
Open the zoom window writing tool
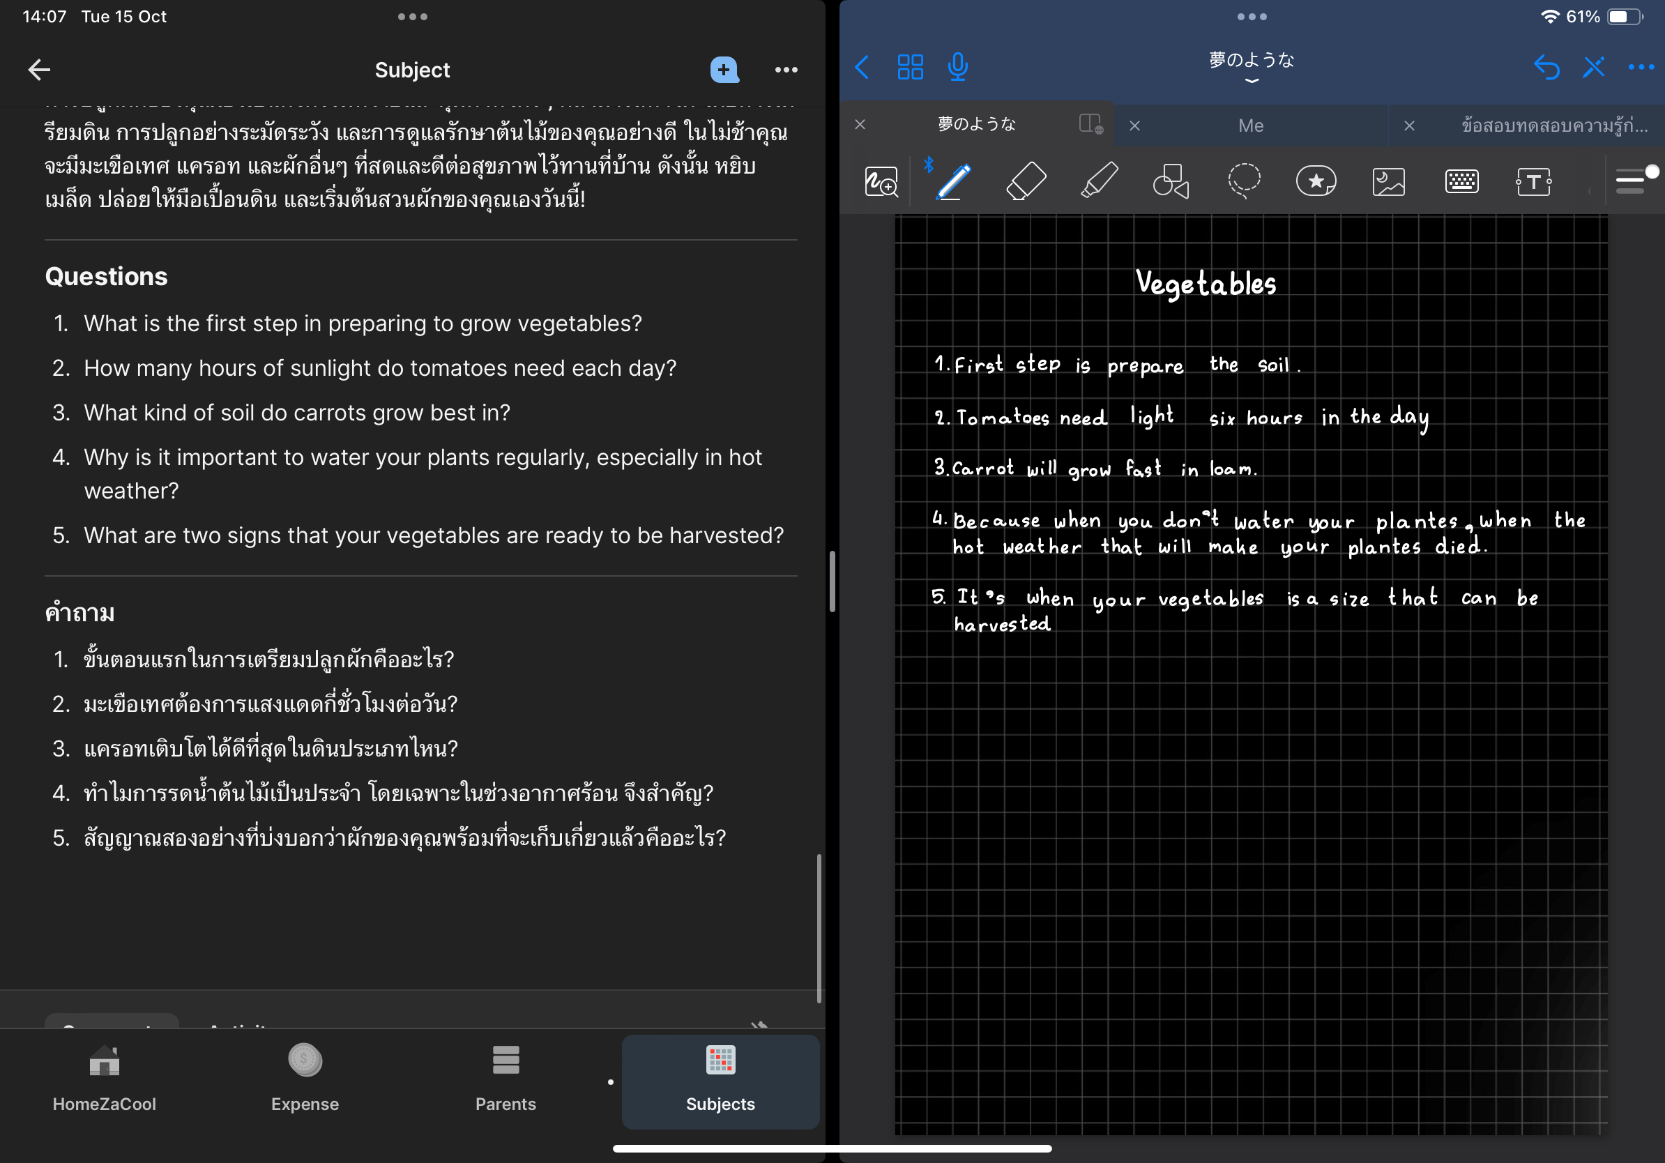tap(881, 181)
